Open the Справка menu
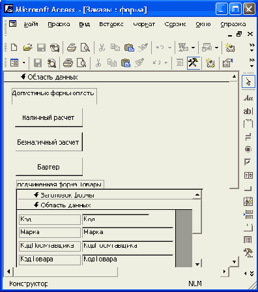This screenshot has height=292, width=258. [x=233, y=24]
